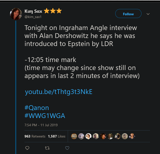Click the Kim Sax display name

pos(33,11)
